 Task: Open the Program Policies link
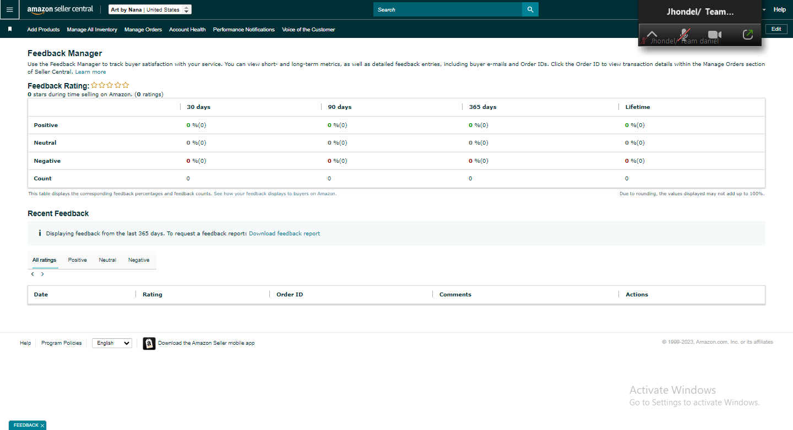click(61, 343)
